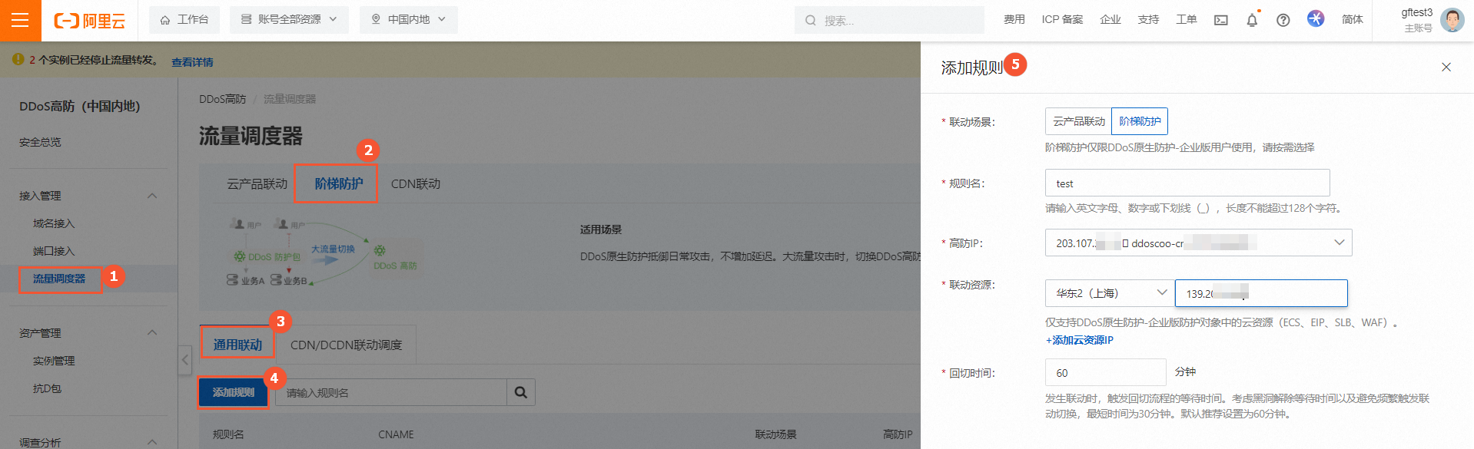Collapse the 调查分析 section
1474x449 pixels.
click(x=152, y=442)
